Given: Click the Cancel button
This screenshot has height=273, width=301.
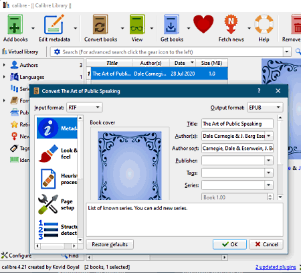Looking at the screenshot, I should point(266,244).
